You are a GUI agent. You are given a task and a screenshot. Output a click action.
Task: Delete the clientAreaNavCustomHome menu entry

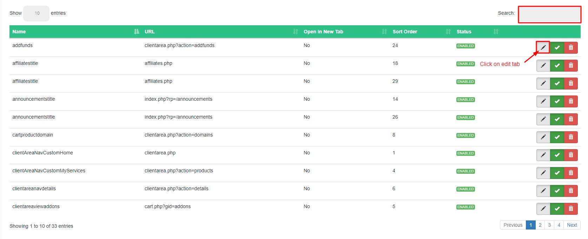(x=571, y=155)
